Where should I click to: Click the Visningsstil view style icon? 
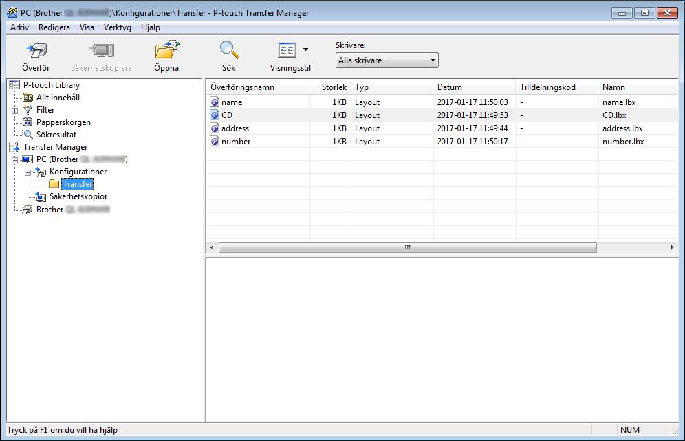coord(287,50)
